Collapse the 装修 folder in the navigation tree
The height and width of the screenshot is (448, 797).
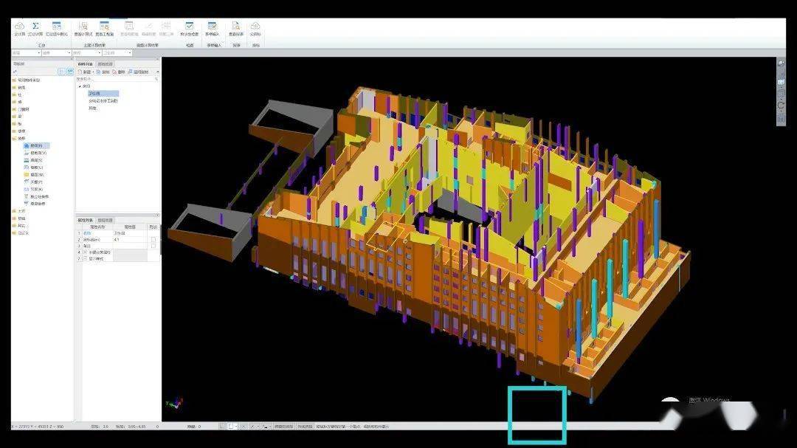(14, 138)
